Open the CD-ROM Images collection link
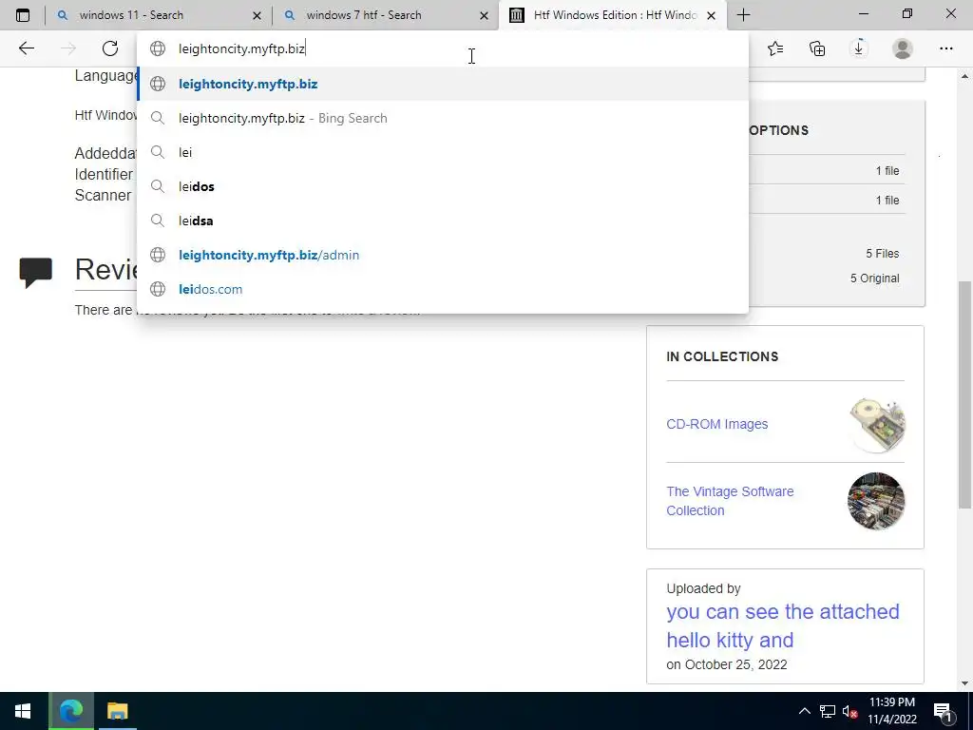The width and height of the screenshot is (973, 730). [716, 424]
